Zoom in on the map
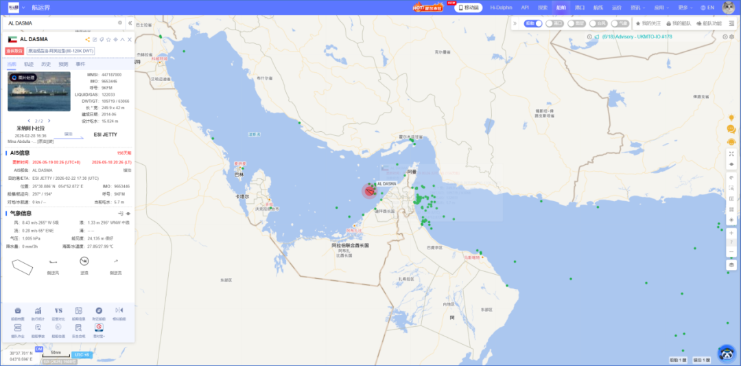The image size is (741, 366). click(x=731, y=233)
